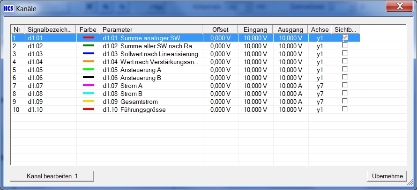This screenshot has height=190, width=417.
Task: Click row number 4 in Nr column
Action: tap(15, 62)
